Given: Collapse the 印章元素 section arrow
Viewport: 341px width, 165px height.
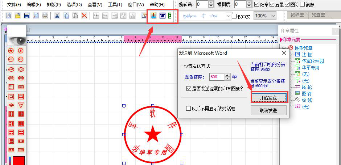Looking at the screenshot, I should point(282,40).
